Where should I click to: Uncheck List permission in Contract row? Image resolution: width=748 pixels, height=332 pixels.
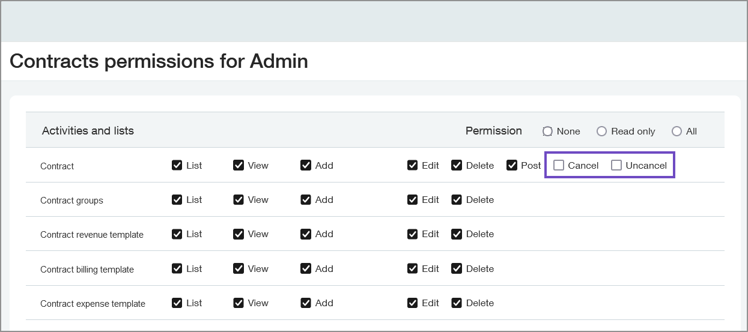pos(177,165)
